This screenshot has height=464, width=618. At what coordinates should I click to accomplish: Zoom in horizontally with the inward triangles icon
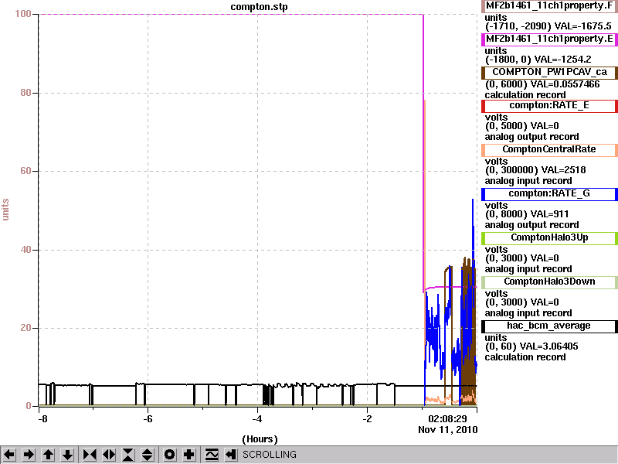(90, 455)
